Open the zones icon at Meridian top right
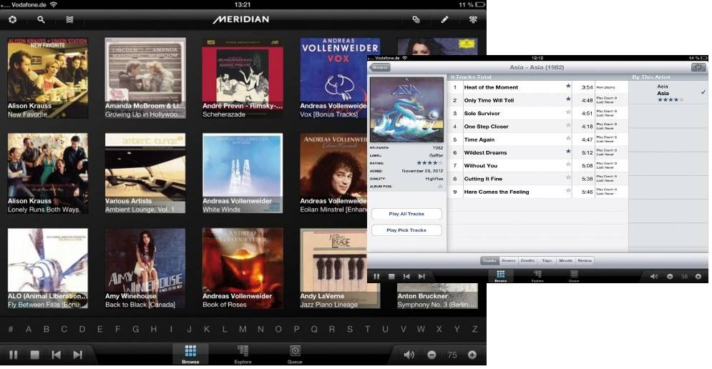The height and width of the screenshot is (369, 712). (x=473, y=19)
